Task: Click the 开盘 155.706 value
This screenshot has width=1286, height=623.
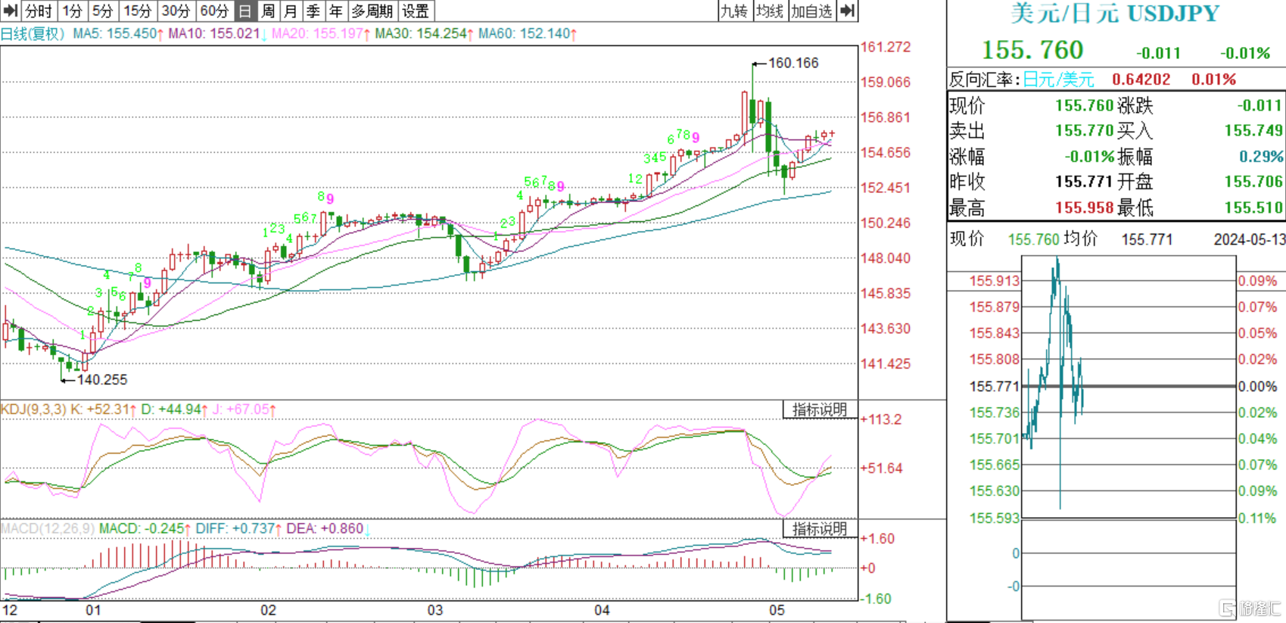Action: [x=1253, y=182]
